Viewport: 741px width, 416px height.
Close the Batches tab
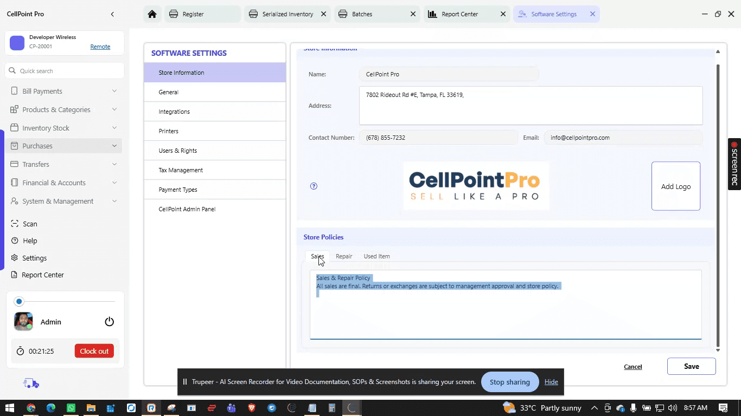[x=413, y=14]
